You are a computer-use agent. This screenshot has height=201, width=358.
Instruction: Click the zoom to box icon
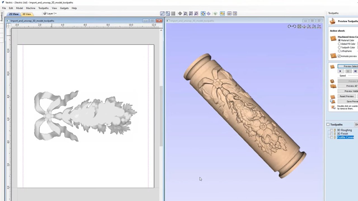click(191, 13)
